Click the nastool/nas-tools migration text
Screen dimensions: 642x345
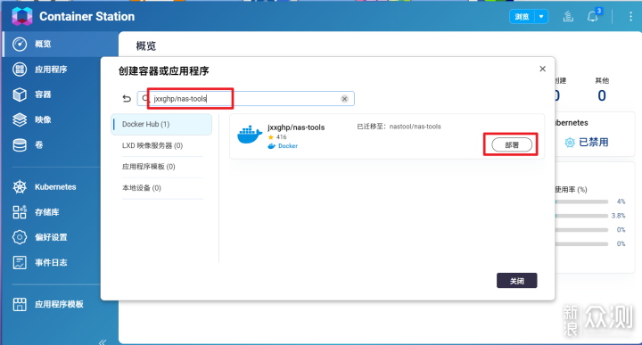[416, 127]
